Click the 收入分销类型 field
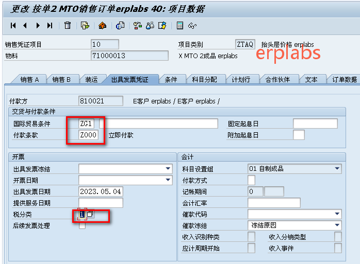This screenshot has height=264, width=360. pos(338,237)
